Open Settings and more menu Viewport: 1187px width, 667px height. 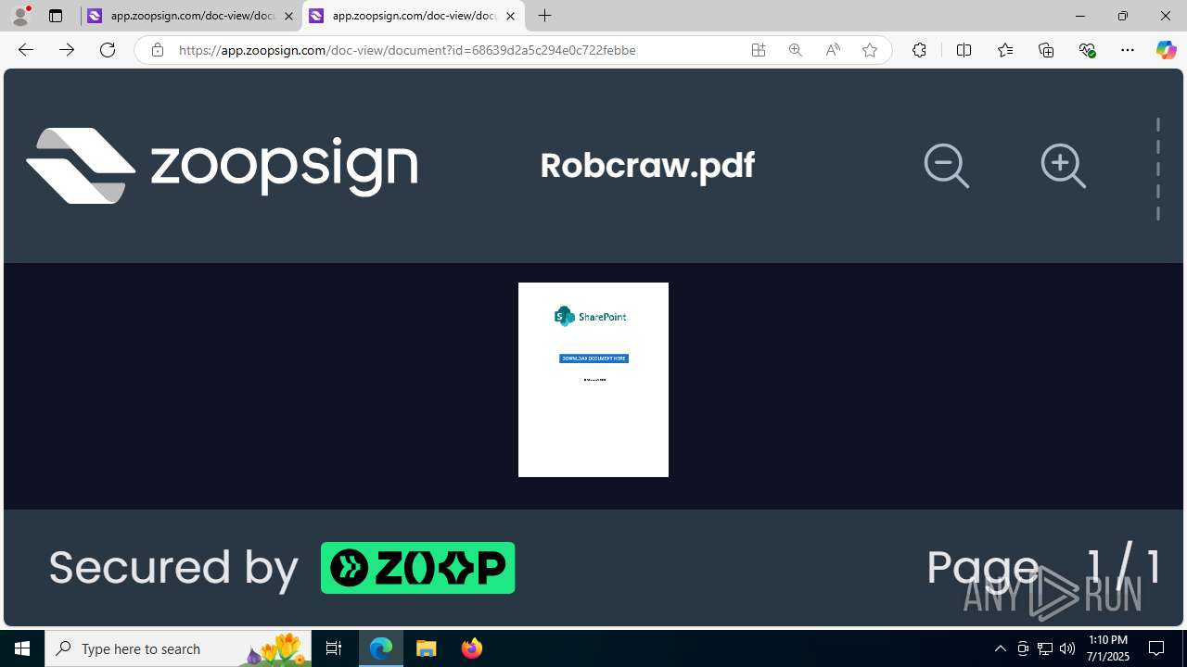coord(1128,50)
